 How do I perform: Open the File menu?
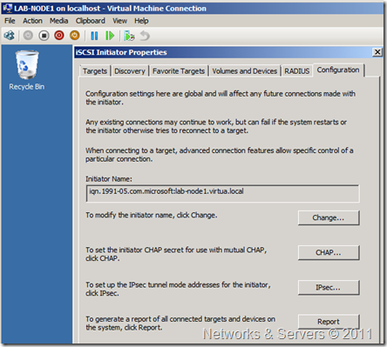tap(10, 21)
